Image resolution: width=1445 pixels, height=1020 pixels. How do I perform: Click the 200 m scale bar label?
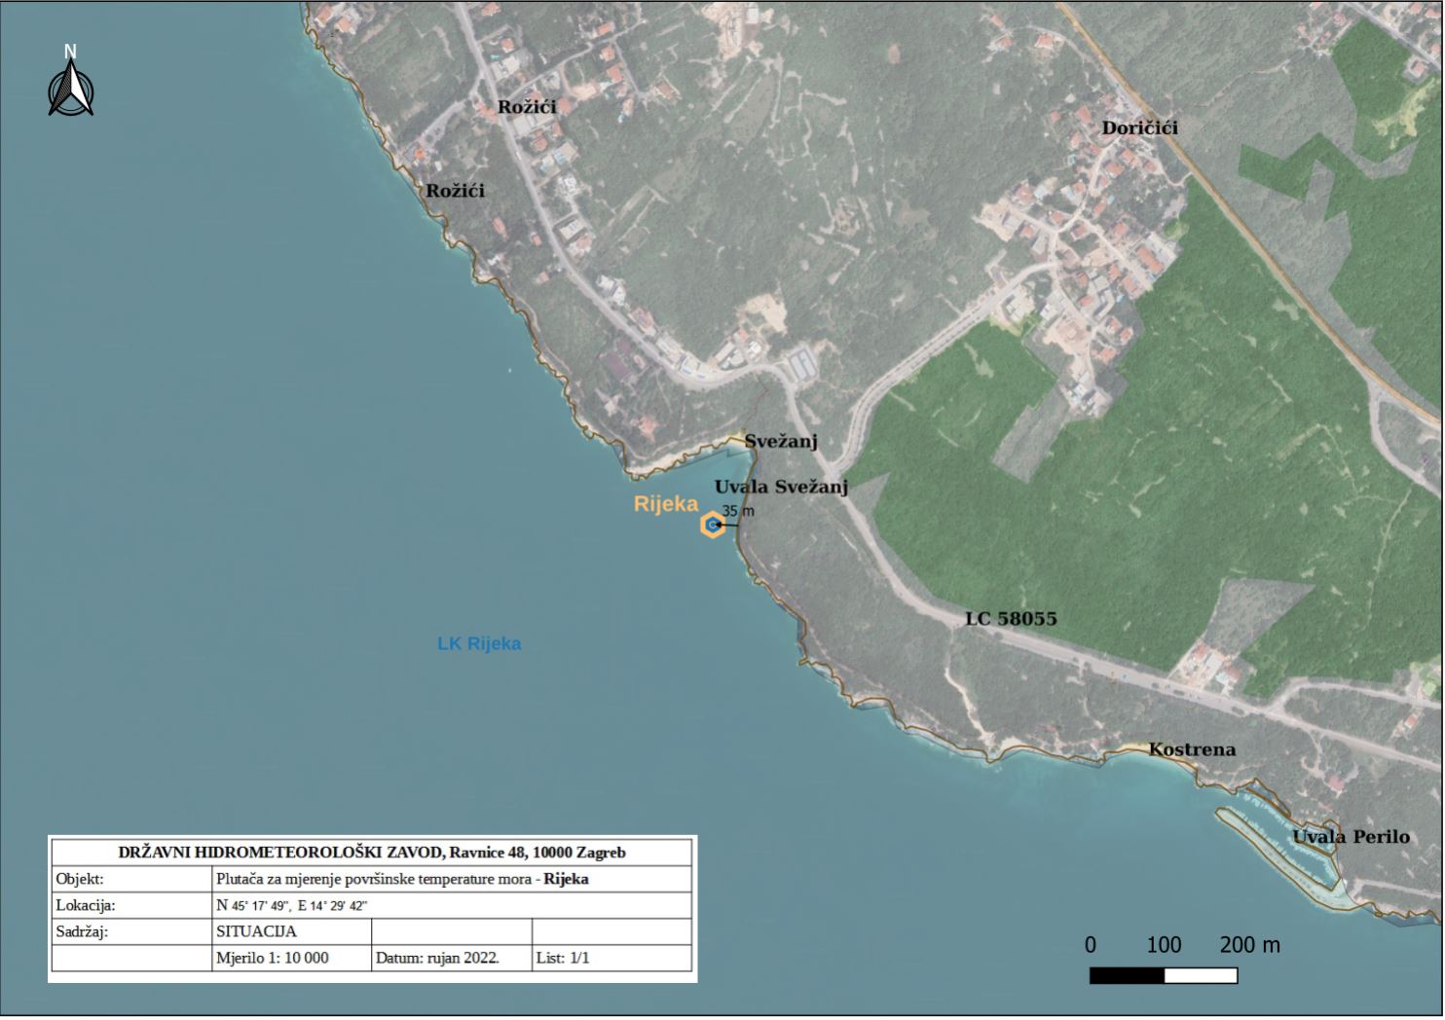click(1249, 945)
